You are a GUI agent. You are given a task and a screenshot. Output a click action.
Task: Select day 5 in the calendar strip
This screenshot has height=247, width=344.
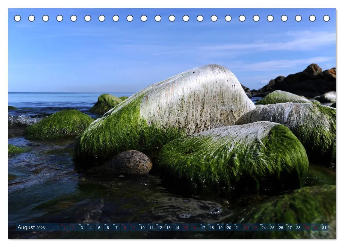point(99,227)
